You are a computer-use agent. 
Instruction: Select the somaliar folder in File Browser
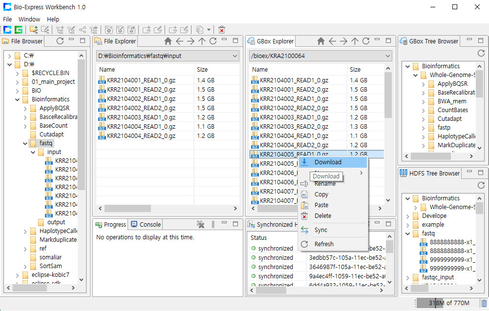(x=50, y=257)
